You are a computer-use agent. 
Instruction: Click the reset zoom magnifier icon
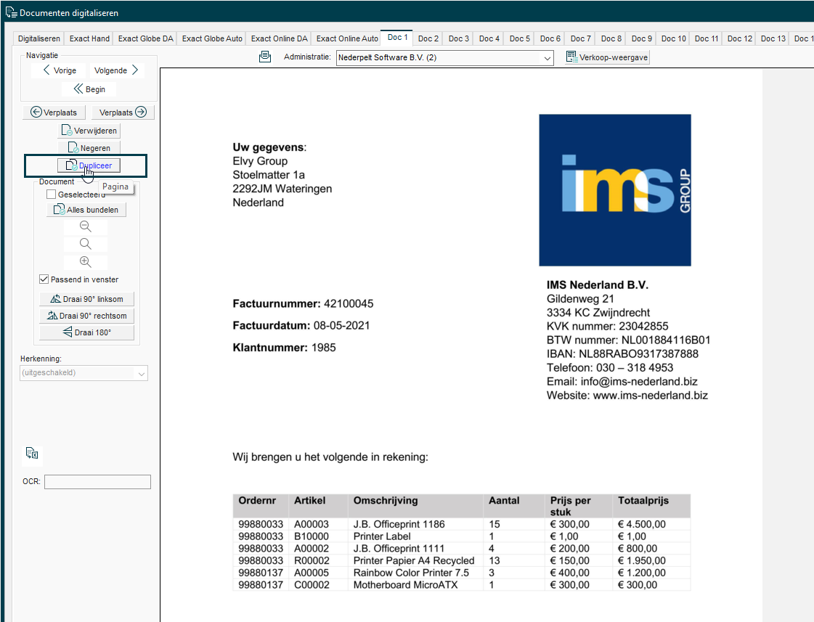pyautogui.click(x=86, y=245)
